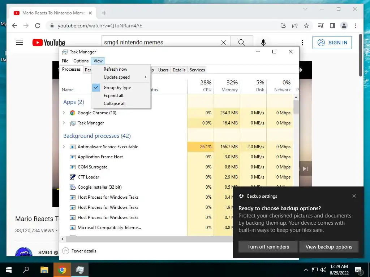
Task: Expand the Google Chrome (10) process group
Action: 64,113
